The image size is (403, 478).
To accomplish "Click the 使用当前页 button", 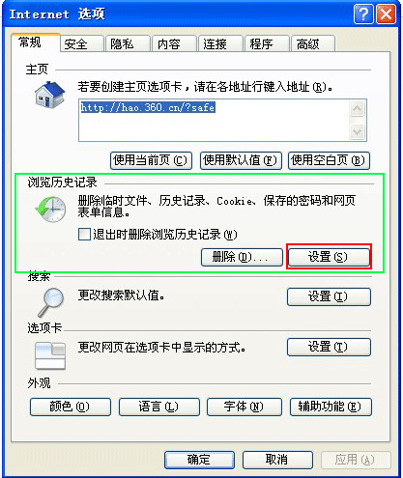I will pyautogui.click(x=151, y=160).
